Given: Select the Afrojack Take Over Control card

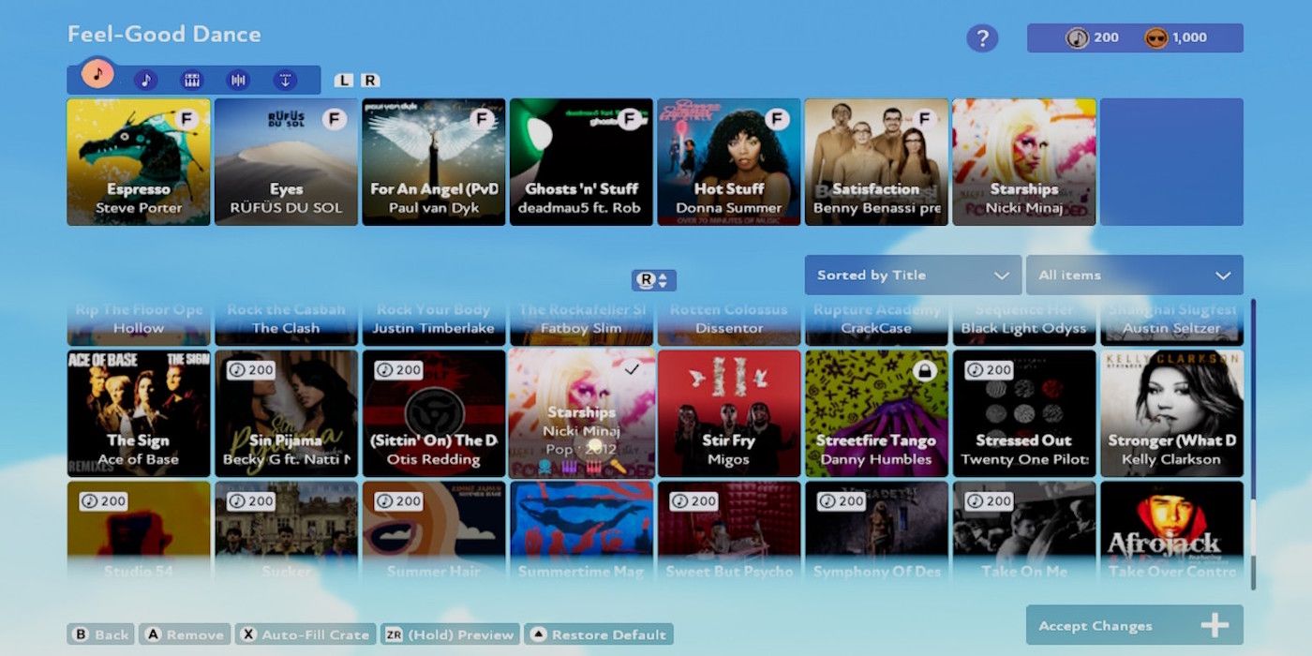Looking at the screenshot, I should (1171, 531).
